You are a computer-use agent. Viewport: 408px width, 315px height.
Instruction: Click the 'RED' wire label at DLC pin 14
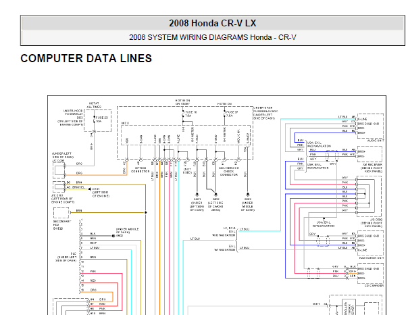click(x=93, y=281)
